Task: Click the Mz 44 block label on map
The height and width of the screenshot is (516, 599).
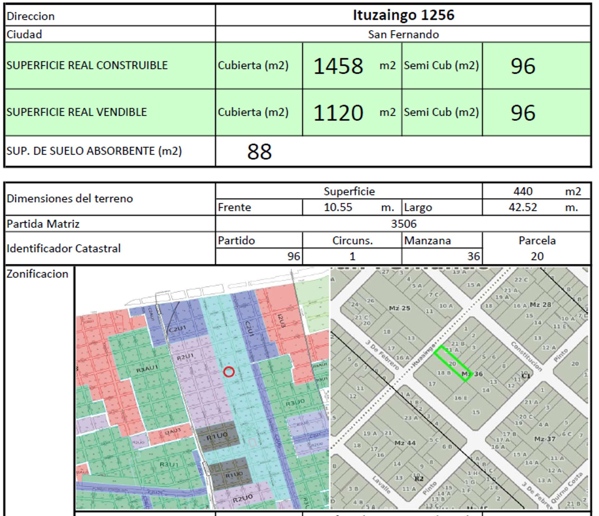Action: [x=405, y=443]
